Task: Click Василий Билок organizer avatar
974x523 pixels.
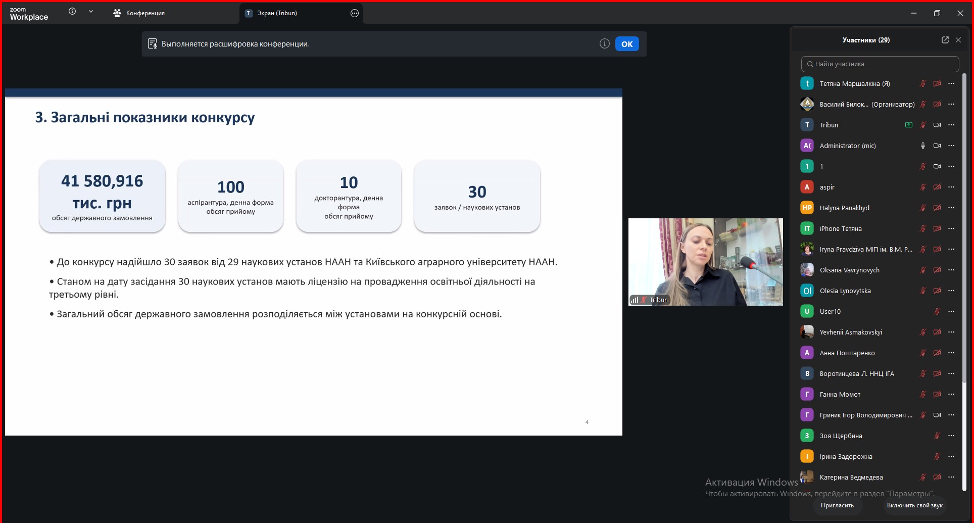Action: tap(807, 104)
